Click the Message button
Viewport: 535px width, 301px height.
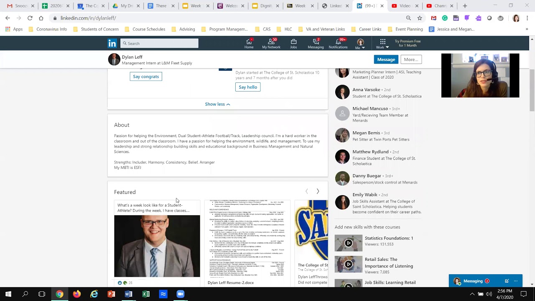coord(386,59)
